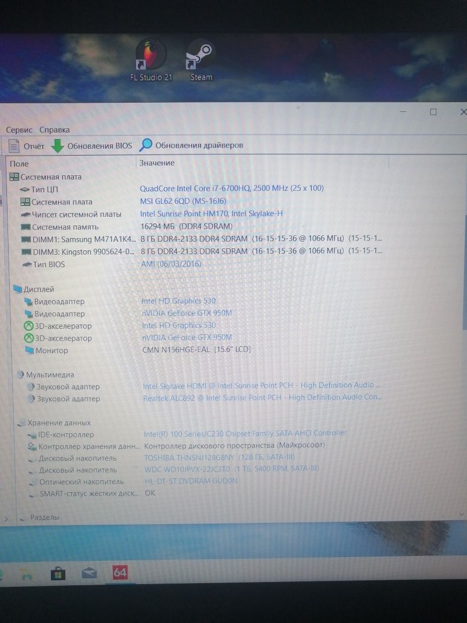Click the scrollbar down arrow

462,514
